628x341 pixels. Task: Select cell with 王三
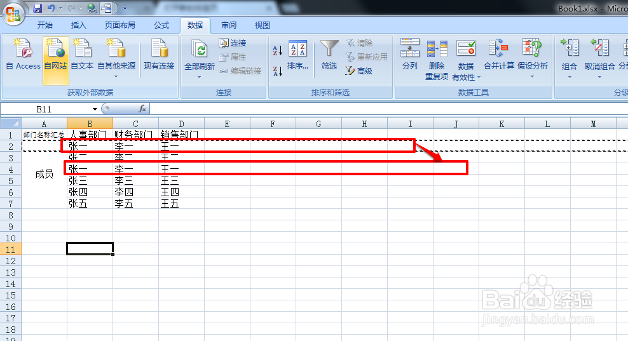[181, 180]
